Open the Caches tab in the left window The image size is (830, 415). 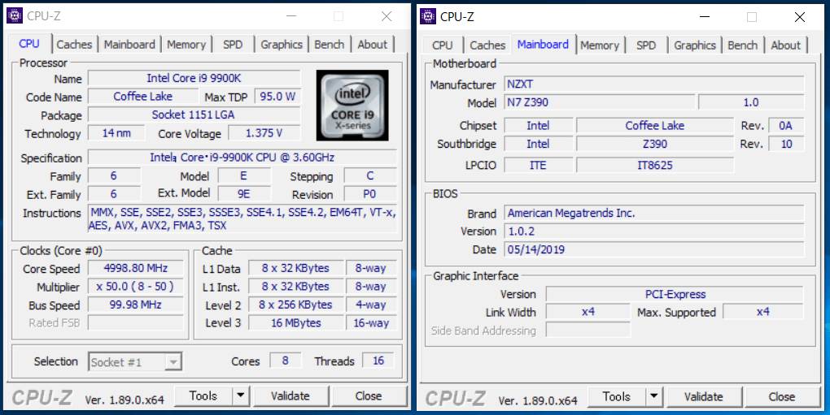click(74, 45)
